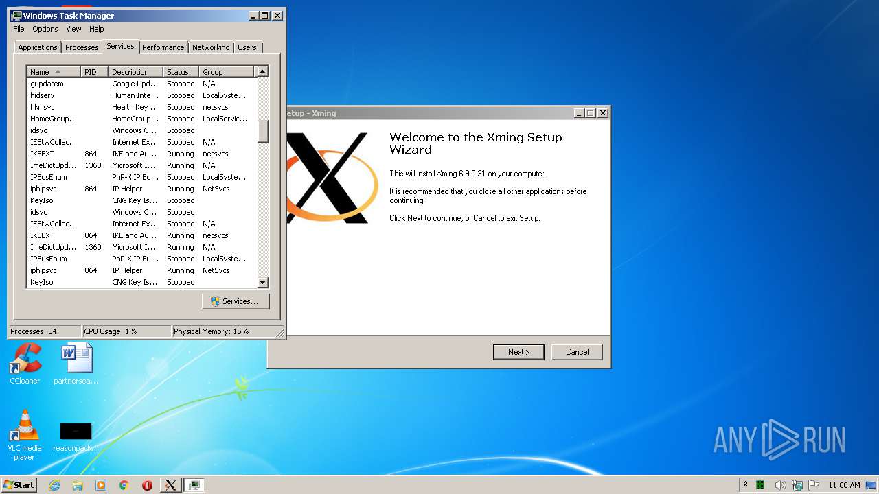This screenshot has width=879, height=494.
Task: Switch to the Processes tab
Action: [82, 47]
